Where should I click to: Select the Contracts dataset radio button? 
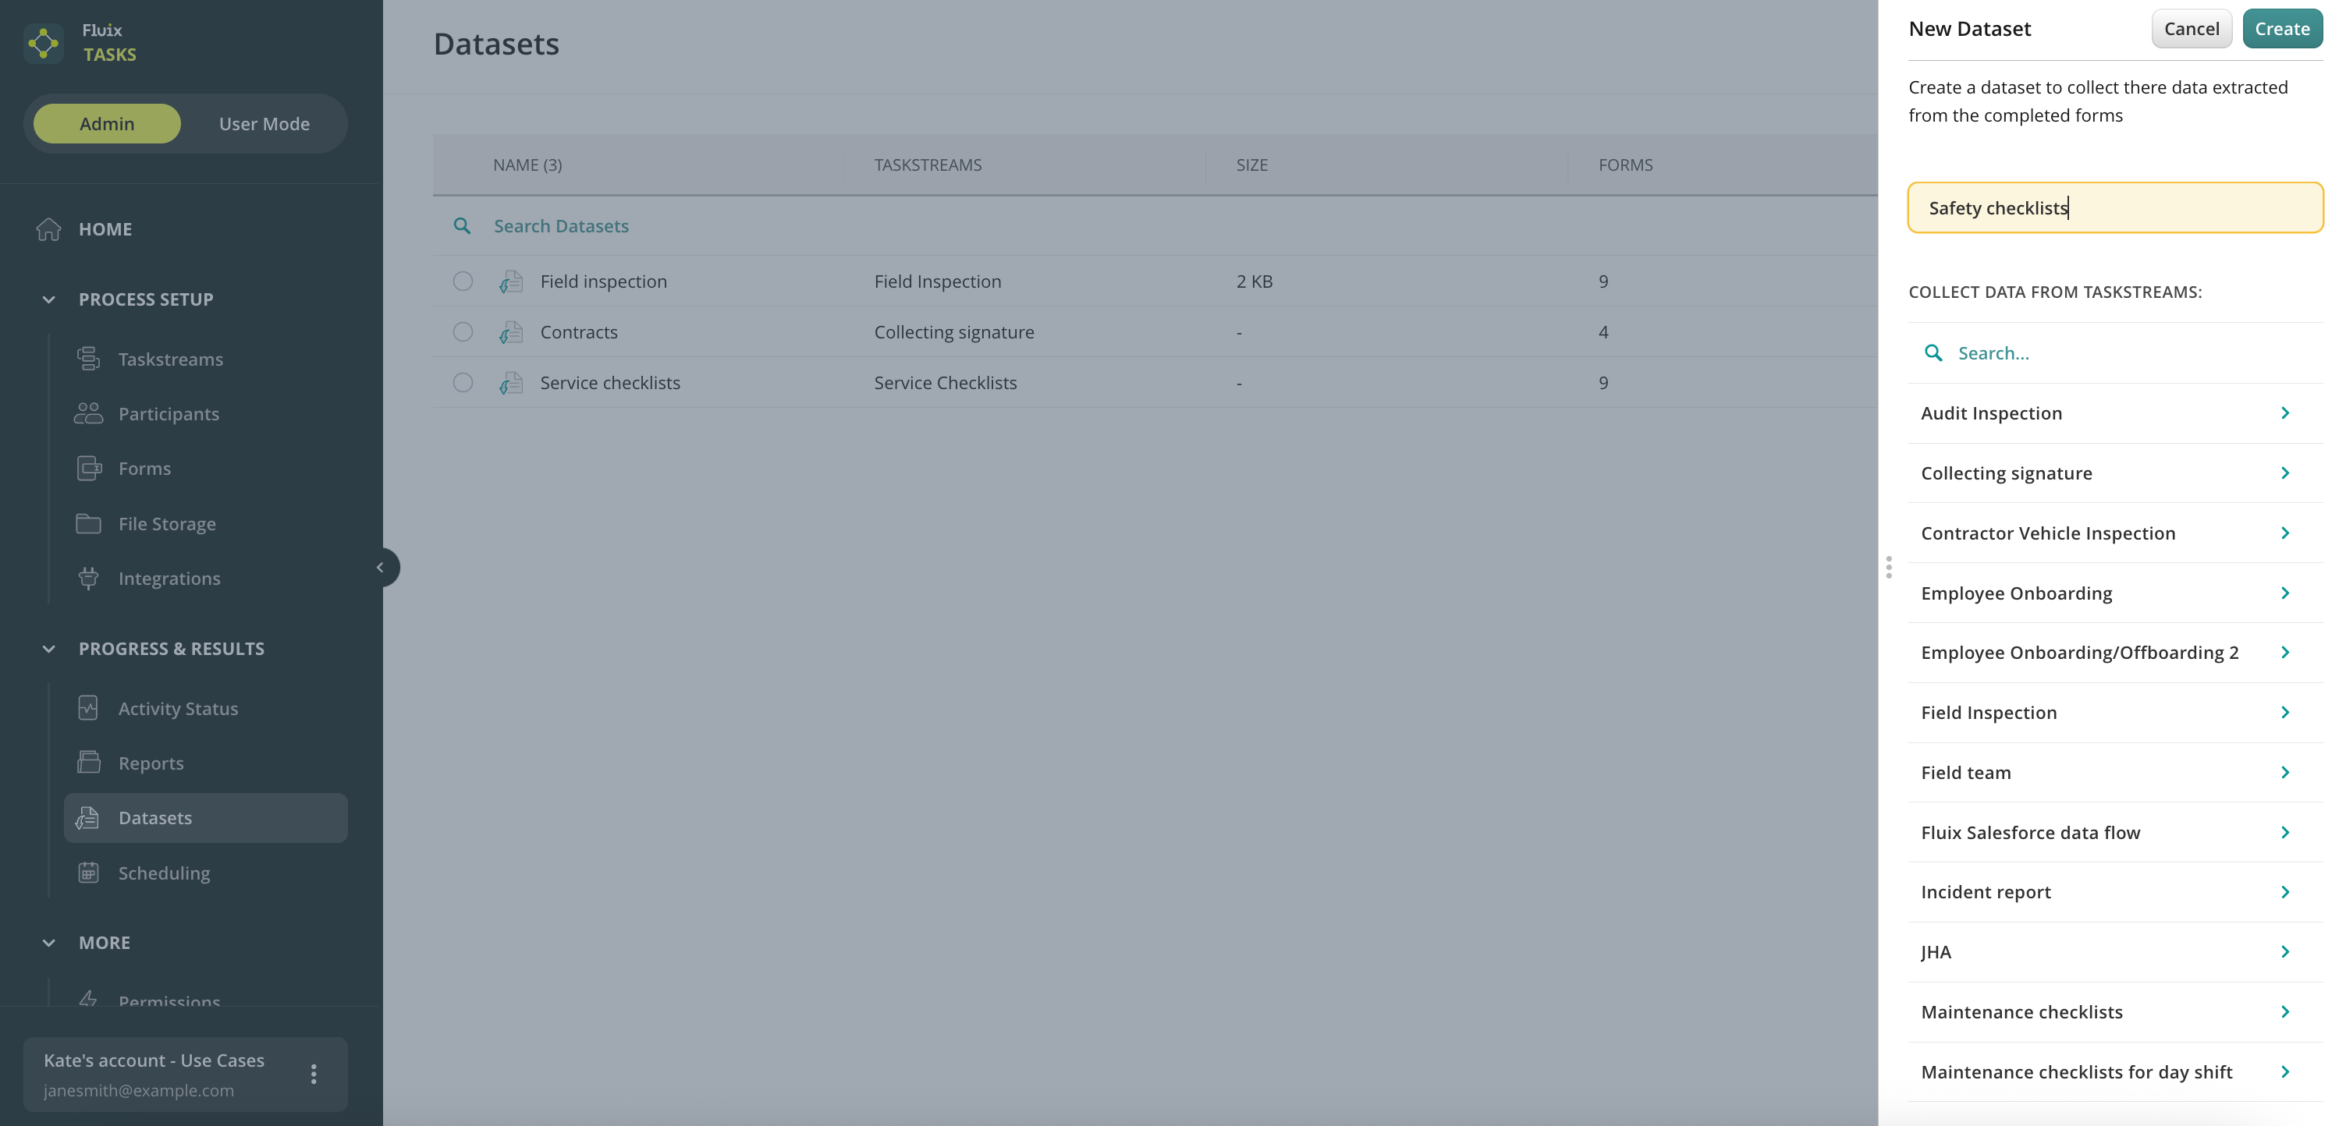tap(463, 332)
